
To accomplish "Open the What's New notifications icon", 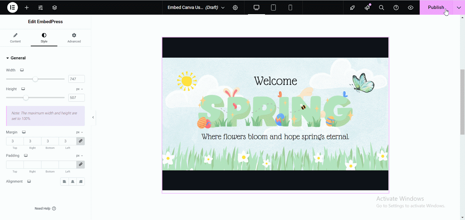I will (x=367, y=8).
